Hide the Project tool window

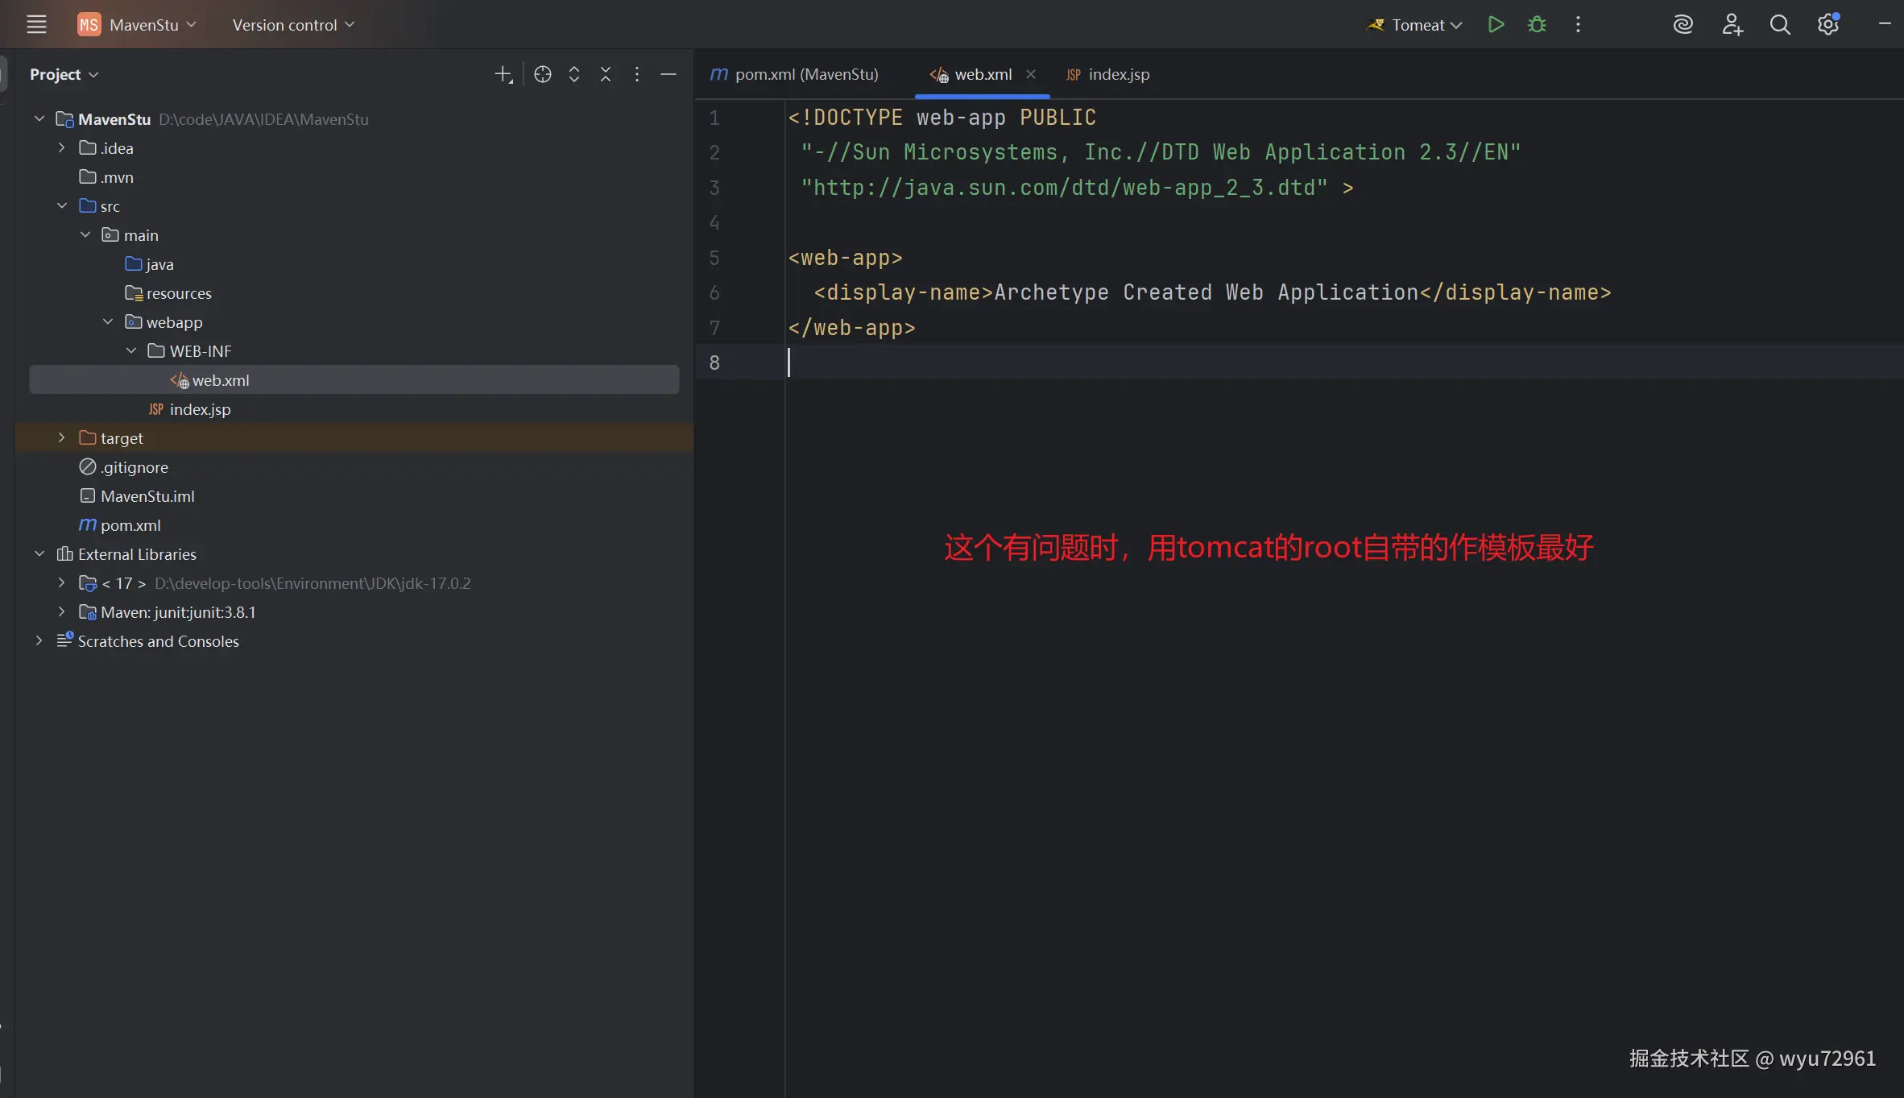[668, 74]
